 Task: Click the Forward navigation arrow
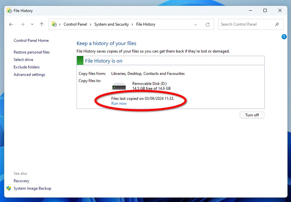pos(22,24)
